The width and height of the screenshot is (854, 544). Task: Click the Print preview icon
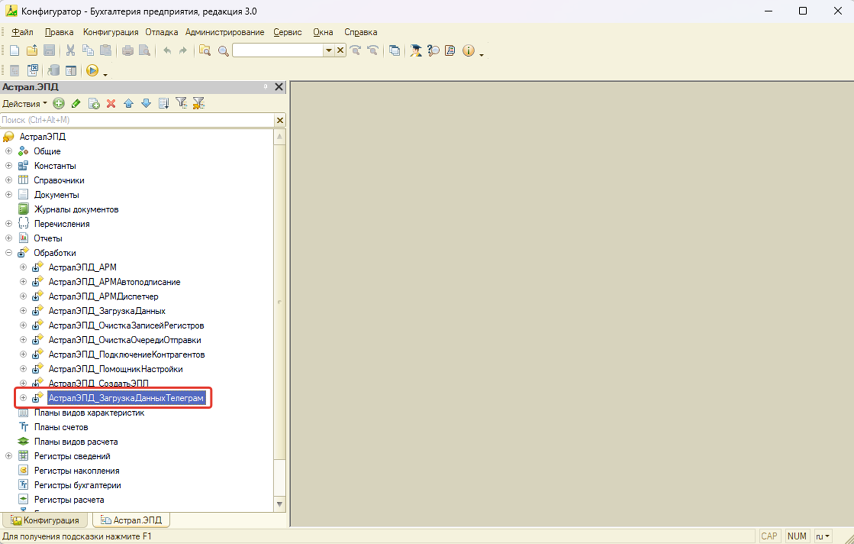145,50
